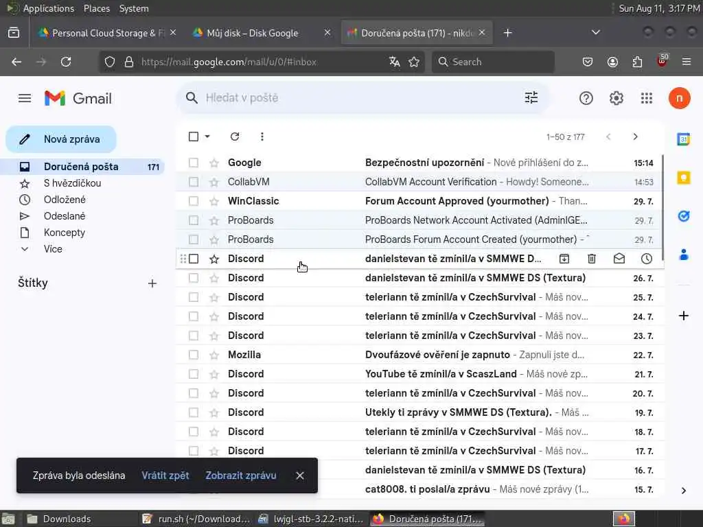Open Google Tasks side panel icon
Screen dimensions: 703x527
pyautogui.click(x=683, y=216)
